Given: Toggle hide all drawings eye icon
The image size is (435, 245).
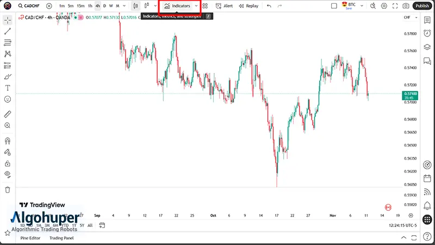Looking at the screenshot, I should pyautogui.click(x=8, y=174).
